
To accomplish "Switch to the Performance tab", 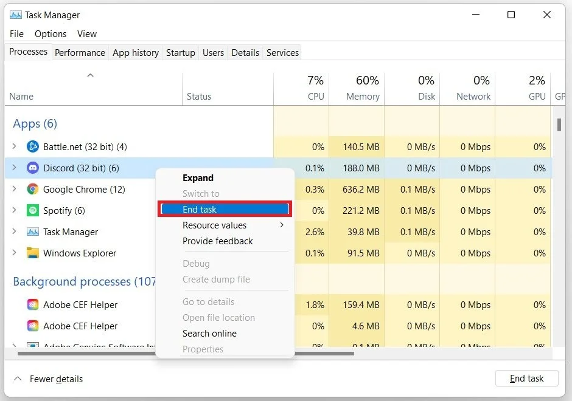I will (80, 53).
